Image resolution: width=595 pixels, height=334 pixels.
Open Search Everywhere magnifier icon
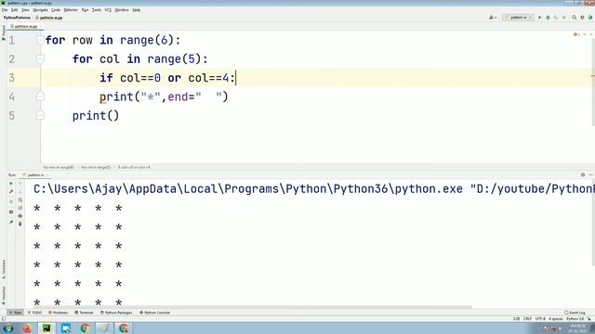(574, 18)
